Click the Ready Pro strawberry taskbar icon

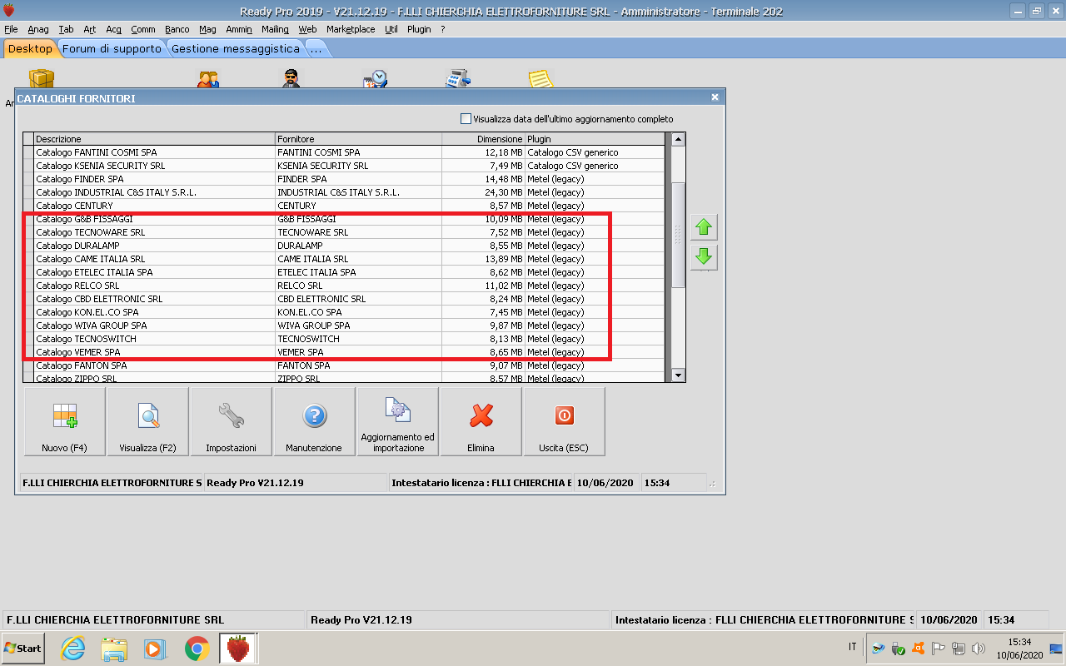[x=238, y=648]
